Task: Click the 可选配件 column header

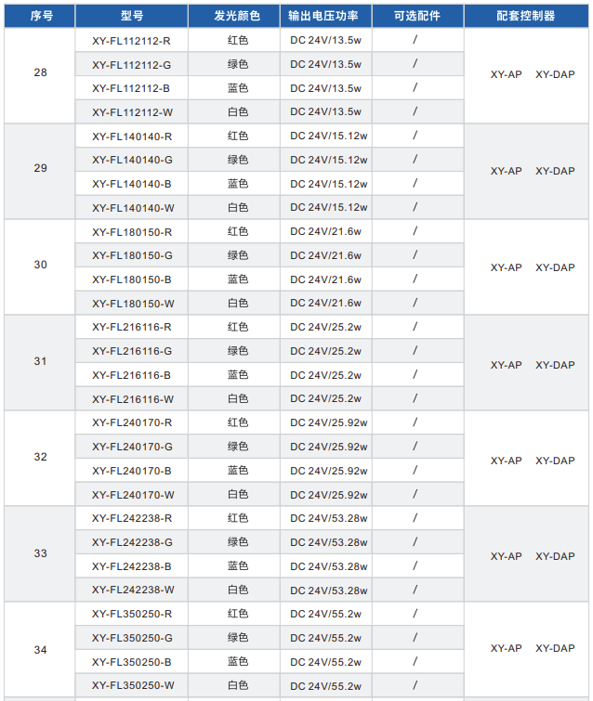Action: click(416, 16)
